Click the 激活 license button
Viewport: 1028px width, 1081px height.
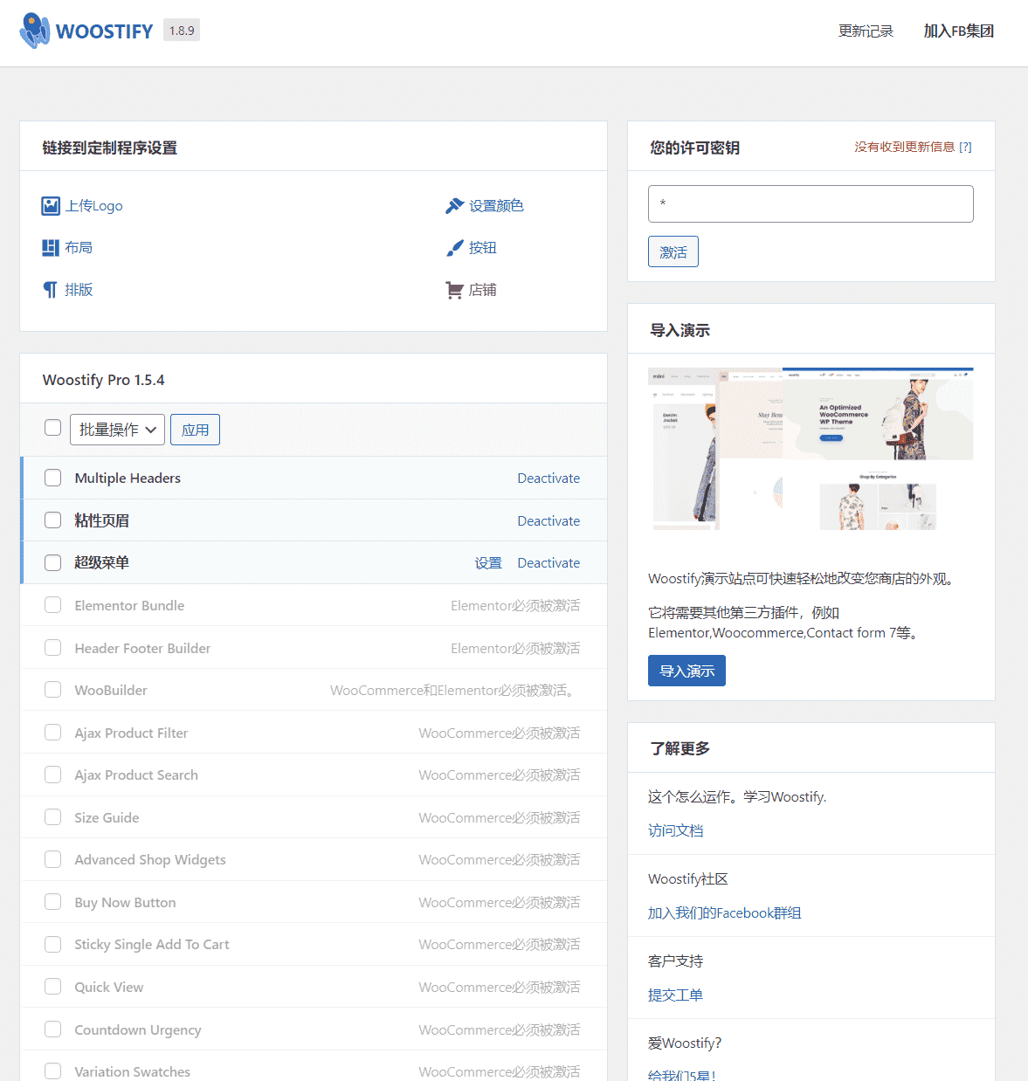(x=673, y=251)
